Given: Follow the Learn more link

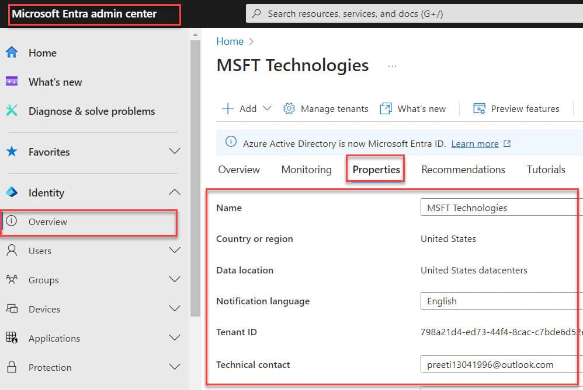Looking at the screenshot, I should [x=475, y=143].
